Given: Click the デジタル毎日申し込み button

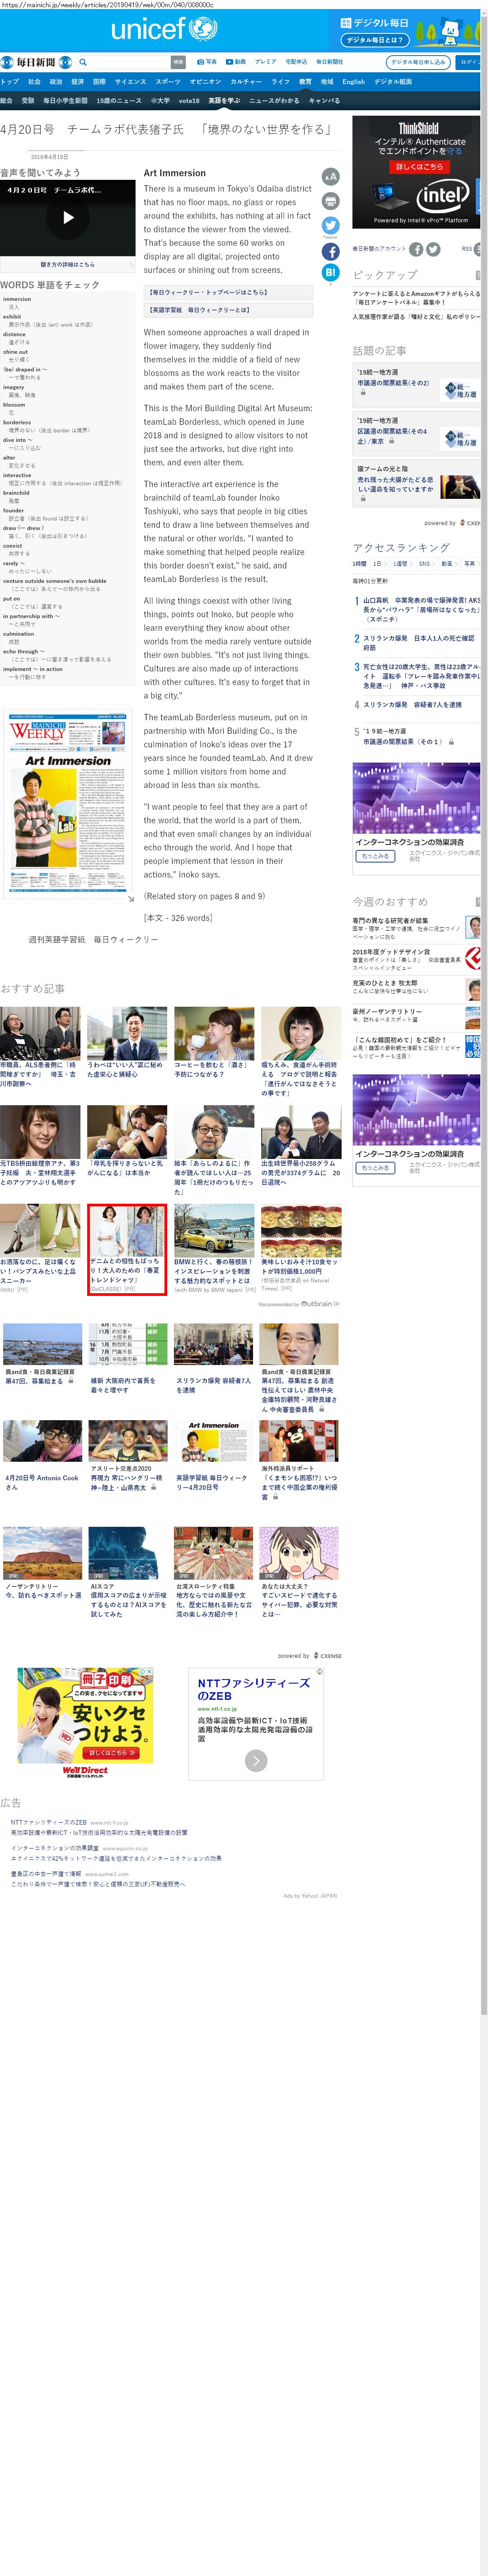Looking at the screenshot, I should [x=418, y=62].
